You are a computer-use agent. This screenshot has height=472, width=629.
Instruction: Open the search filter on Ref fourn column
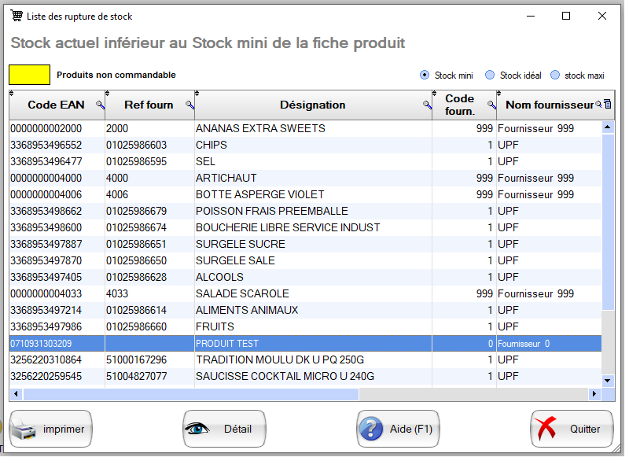189,104
